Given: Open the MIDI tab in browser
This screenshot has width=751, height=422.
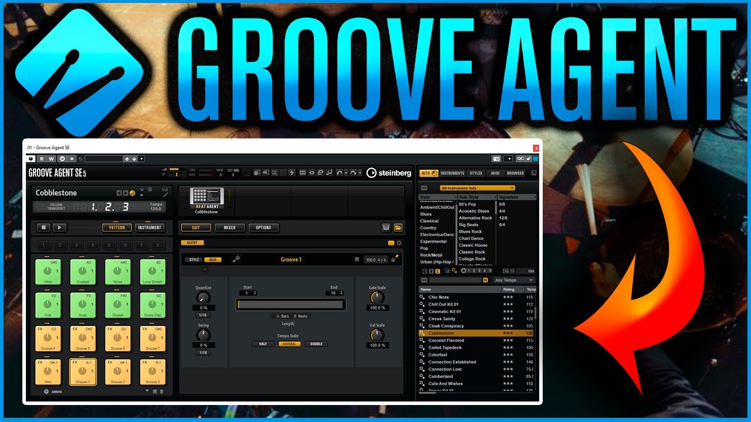Looking at the screenshot, I should pos(495,173).
